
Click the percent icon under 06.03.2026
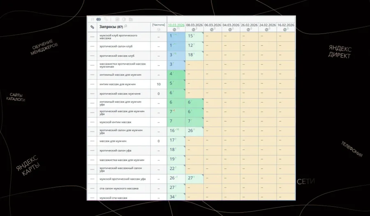[212, 30]
